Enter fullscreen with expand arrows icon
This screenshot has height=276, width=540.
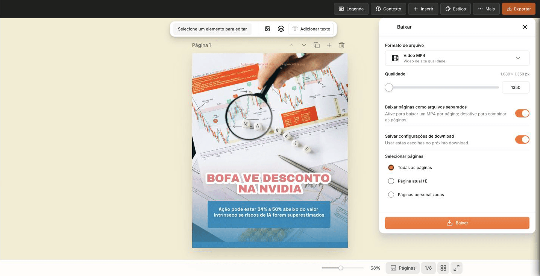click(x=456, y=268)
